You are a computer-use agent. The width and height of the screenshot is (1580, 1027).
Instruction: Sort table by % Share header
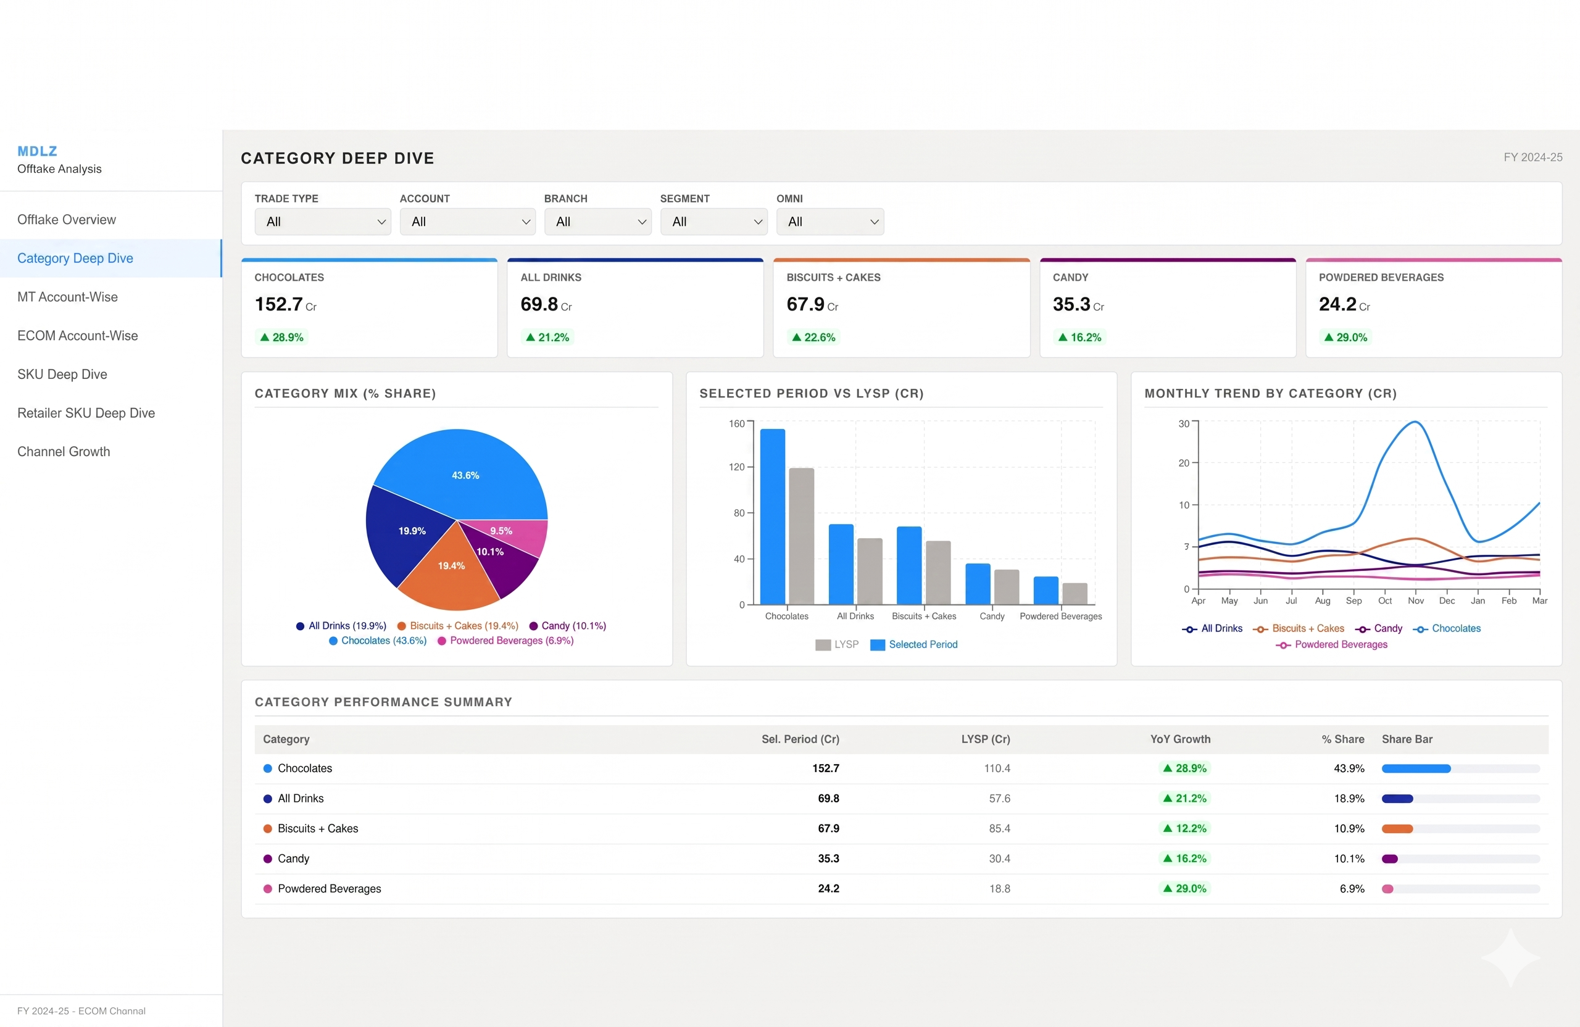click(x=1342, y=739)
